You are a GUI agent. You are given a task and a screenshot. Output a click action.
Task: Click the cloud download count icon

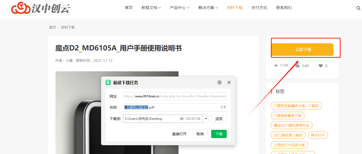tap(297, 66)
